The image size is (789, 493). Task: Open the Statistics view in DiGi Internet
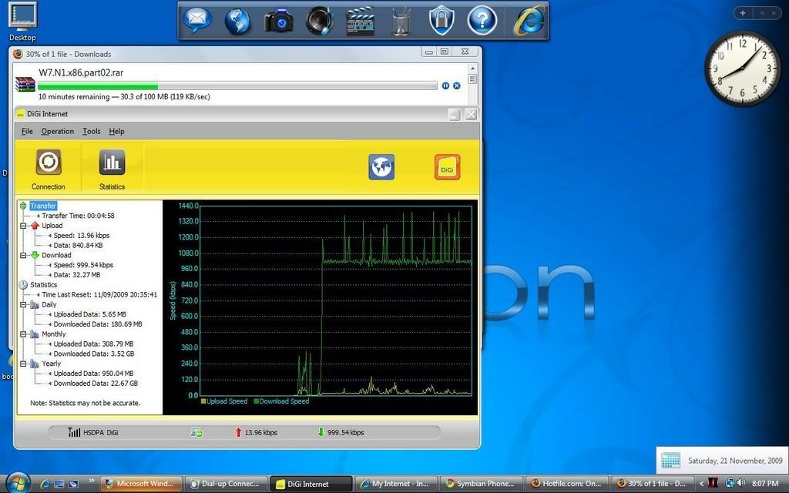coord(112,169)
